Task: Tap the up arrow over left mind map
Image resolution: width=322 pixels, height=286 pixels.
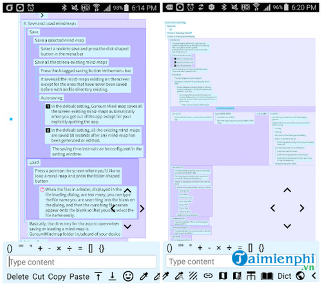Action: click(x=128, y=190)
